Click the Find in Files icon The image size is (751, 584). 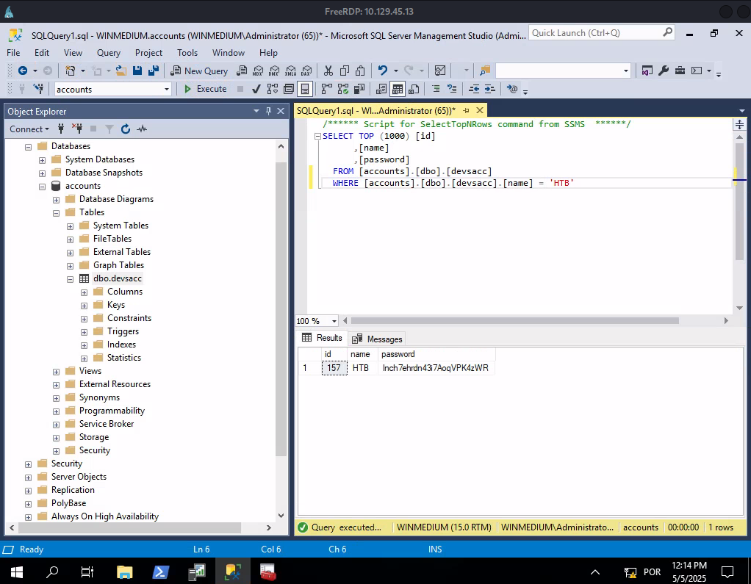tap(485, 71)
